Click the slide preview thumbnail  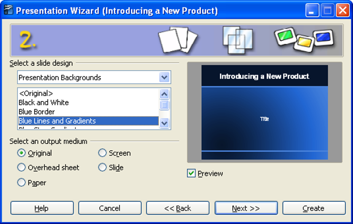pyautogui.click(x=264, y=112)
